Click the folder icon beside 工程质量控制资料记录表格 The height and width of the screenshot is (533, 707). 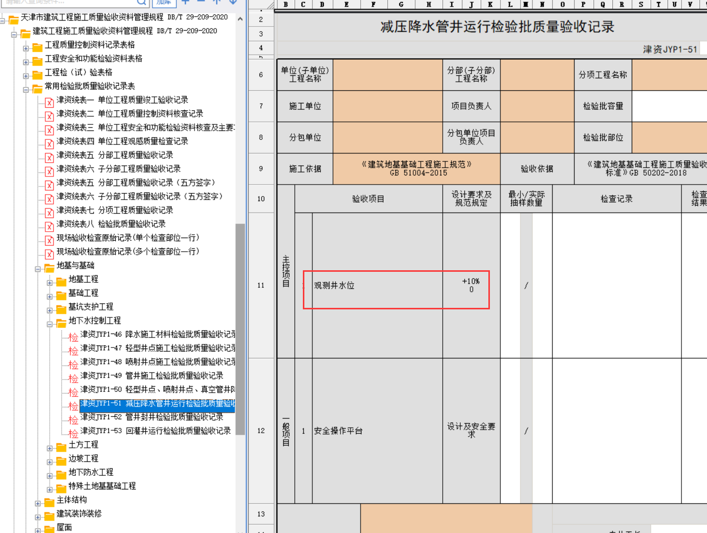pos(38,48)
